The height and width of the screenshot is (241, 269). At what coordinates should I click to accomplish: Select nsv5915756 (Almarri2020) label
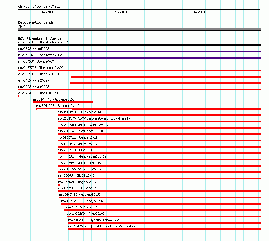tap(79, 169)
